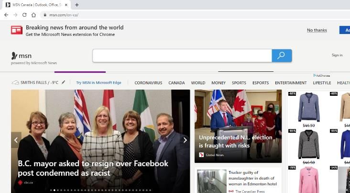
Task: Click the browser back arrow
Action: 6,15
